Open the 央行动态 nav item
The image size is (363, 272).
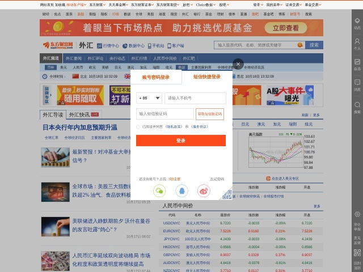[117, 58]
